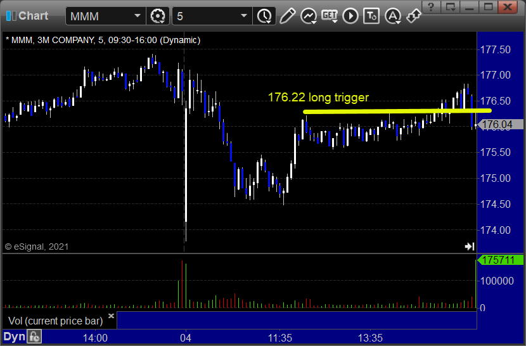Click the 11:35 time axis label
Image resolution: width=526 pixels, height=346 pixels.
pos(279,338)
